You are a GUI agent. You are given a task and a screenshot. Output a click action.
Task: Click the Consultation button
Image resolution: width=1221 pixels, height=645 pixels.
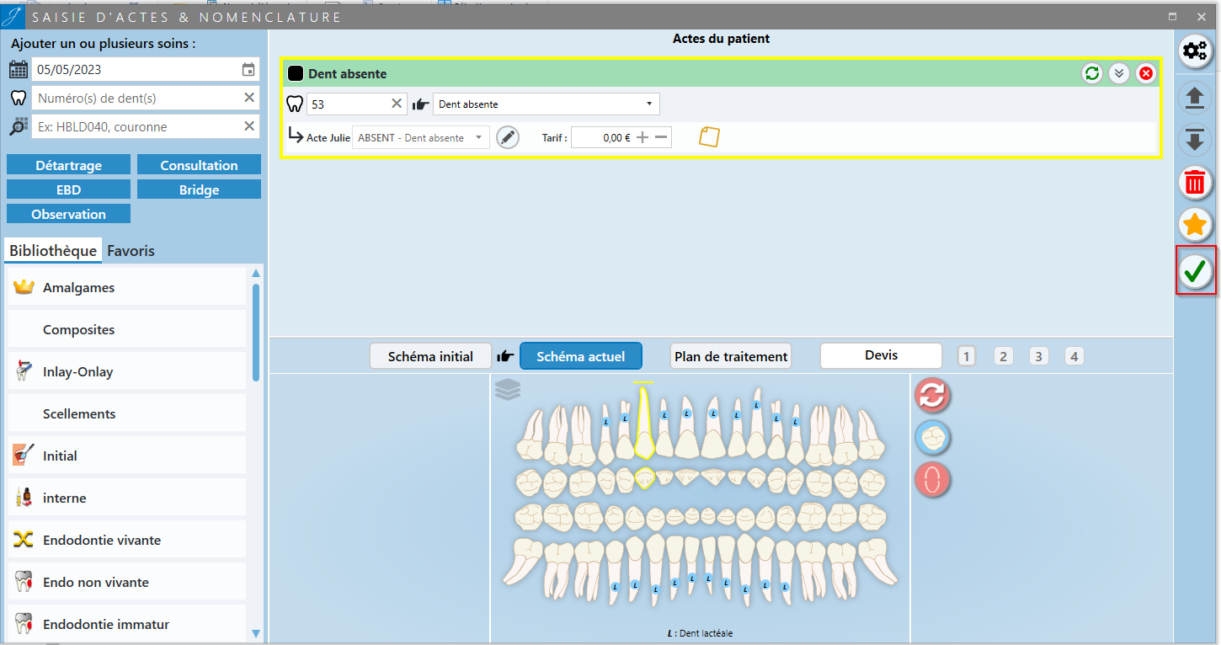(199, 165)
